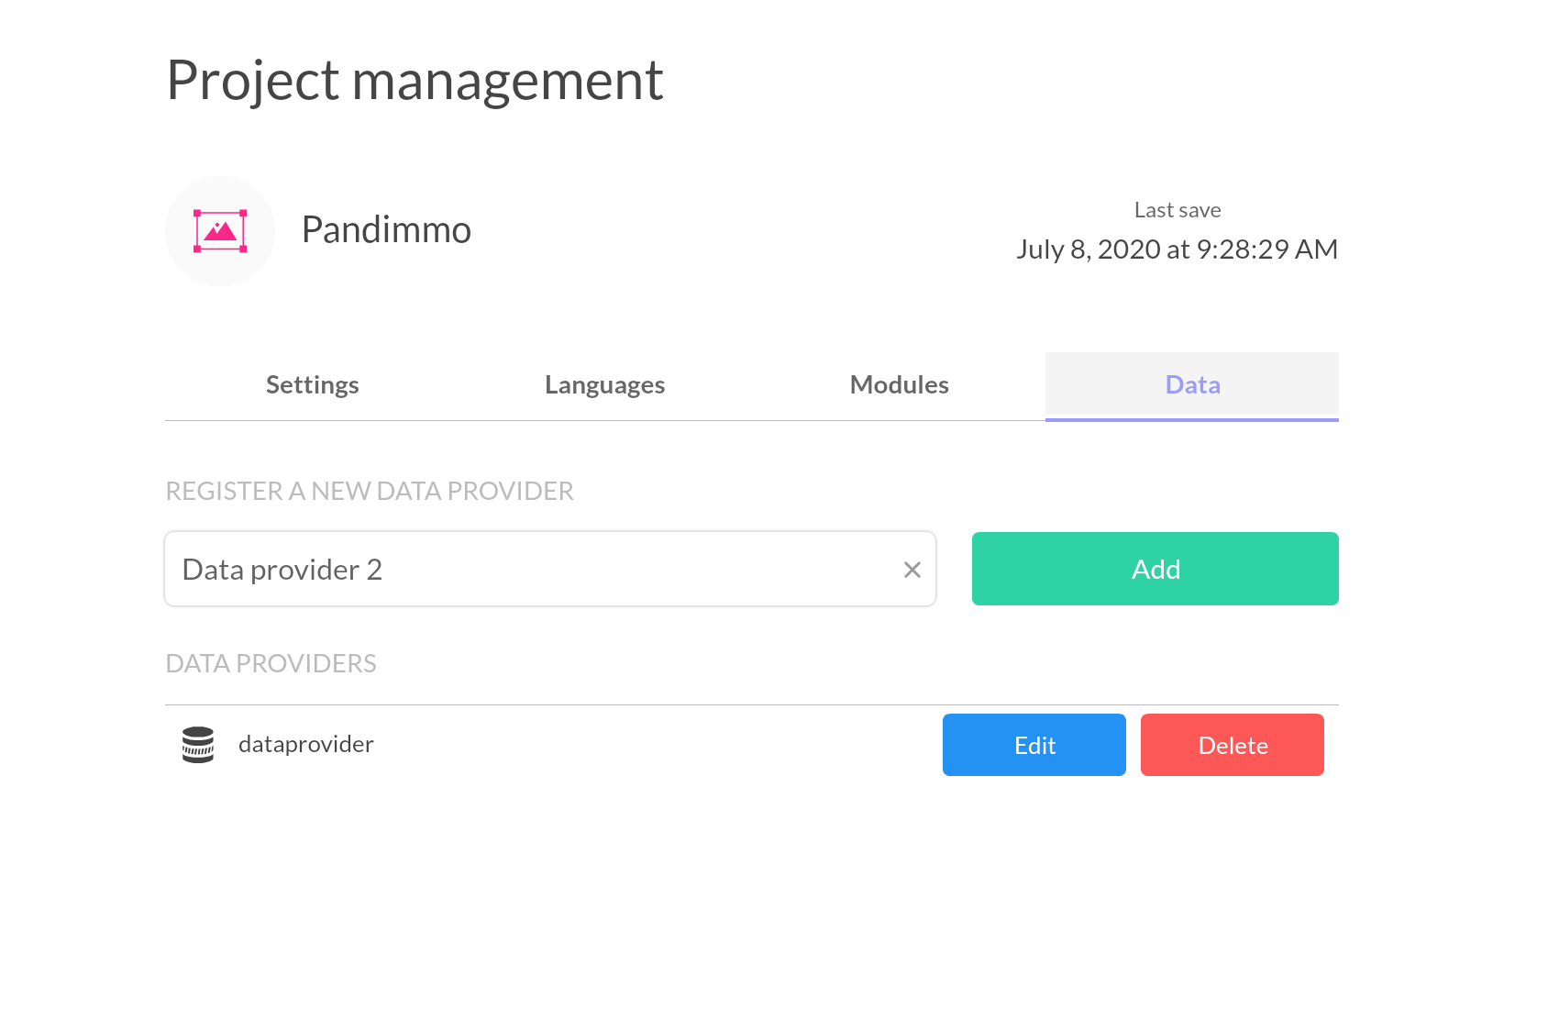This screenshot has width=1548, height=1020.
Task: Select the dataprovider name in the list
Action: coord(306,744)
